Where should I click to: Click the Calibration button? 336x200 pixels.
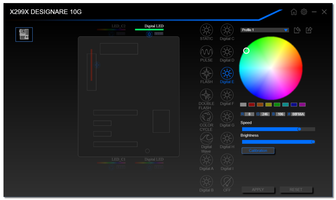pos(258,151)
